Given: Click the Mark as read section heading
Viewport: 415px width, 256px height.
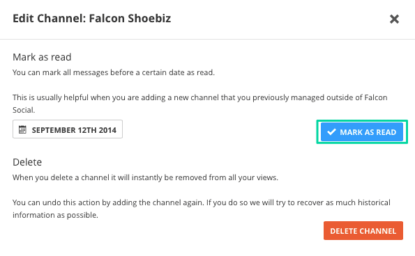Looking at the screenshot, I should point(42,57).
